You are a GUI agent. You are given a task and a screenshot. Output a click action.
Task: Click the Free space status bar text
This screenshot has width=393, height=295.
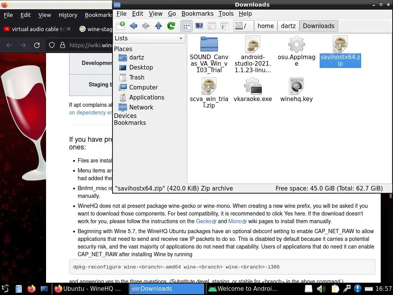329,188
